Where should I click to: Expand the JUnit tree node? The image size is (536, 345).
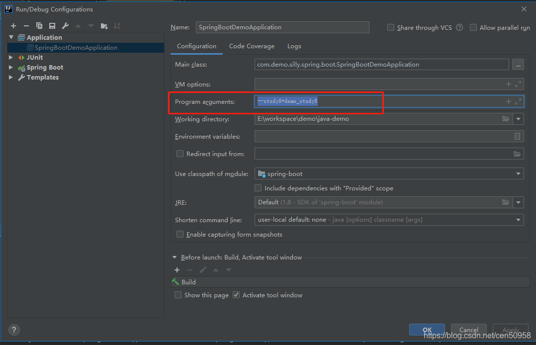11,58
